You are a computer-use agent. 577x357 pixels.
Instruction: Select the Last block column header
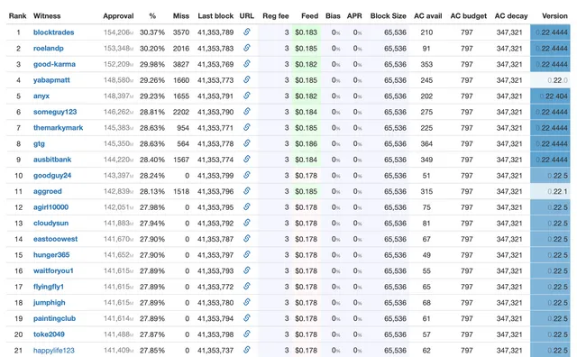click(215, 16)
